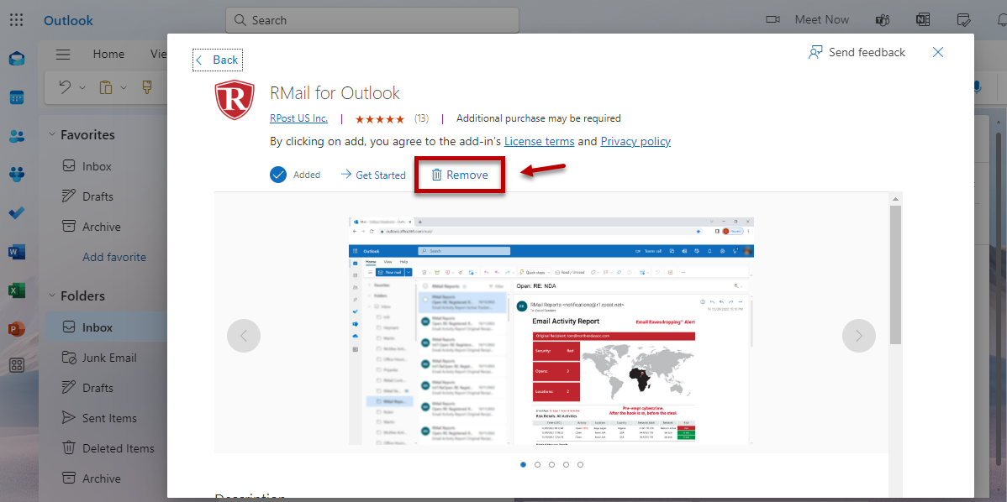Click the Remove add-in button
This screenshot has height=502, width=1007.
(x=459, y=175)
